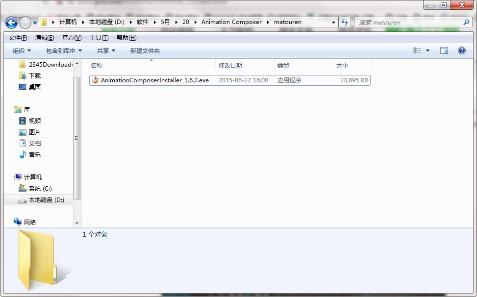Open the view options dropdown arrow
This screenshot has width=477, height=297.
(427, 50)
